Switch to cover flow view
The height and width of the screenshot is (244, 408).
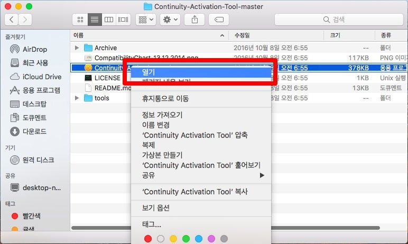pos(123,20)
